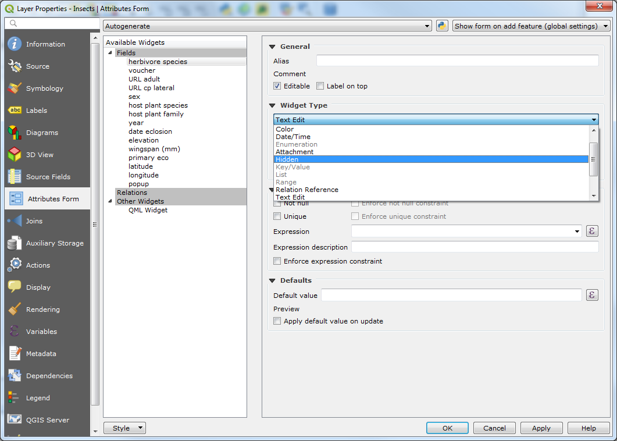Open the 3D View cube icon
This screenshot has height=441, width=617.
tap(15, 155)
